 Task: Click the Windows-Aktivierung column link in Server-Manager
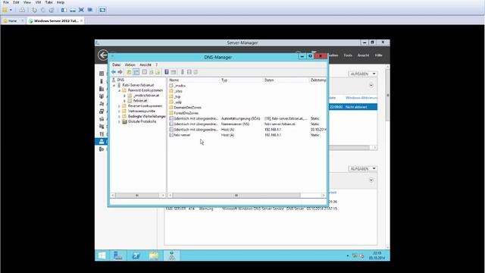click(361, 98)
